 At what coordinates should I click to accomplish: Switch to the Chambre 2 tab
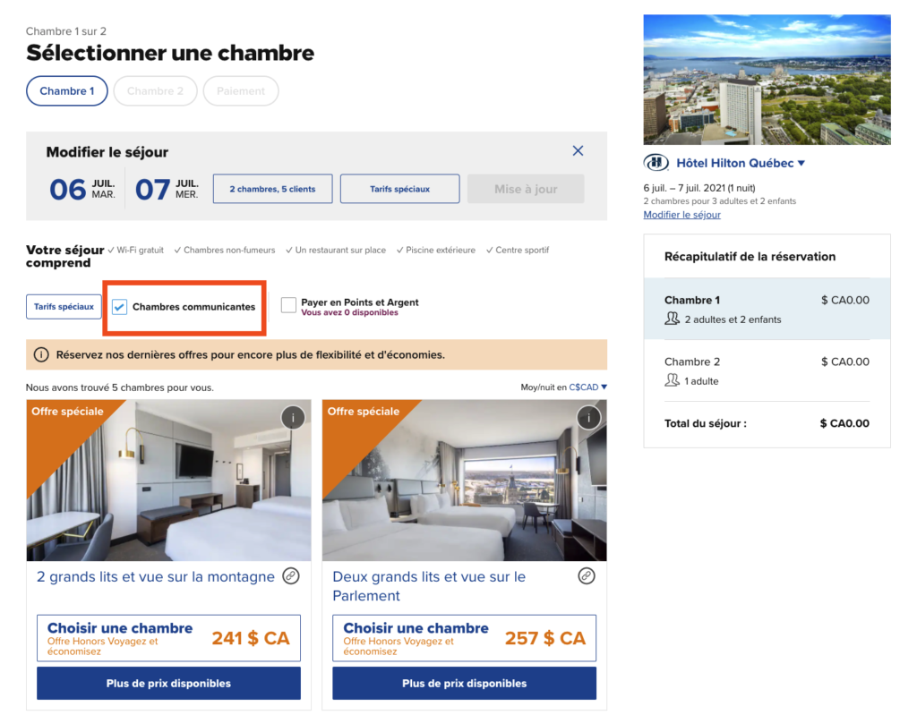[155, 90]
